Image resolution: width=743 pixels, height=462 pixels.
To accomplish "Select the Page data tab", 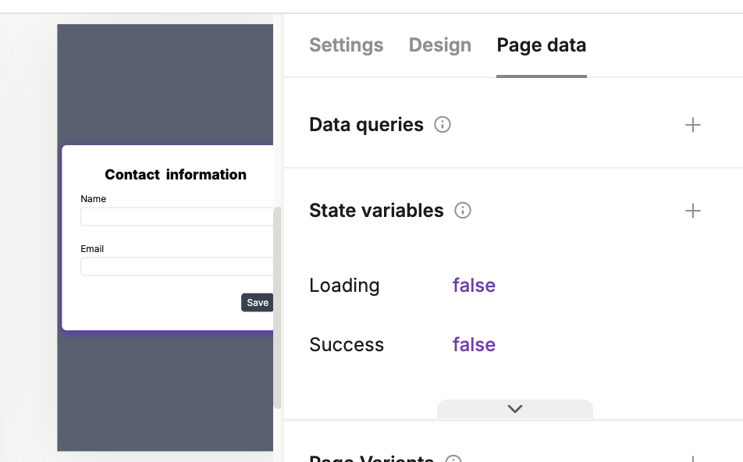I will pyautogui.click(x=541, y=45).
